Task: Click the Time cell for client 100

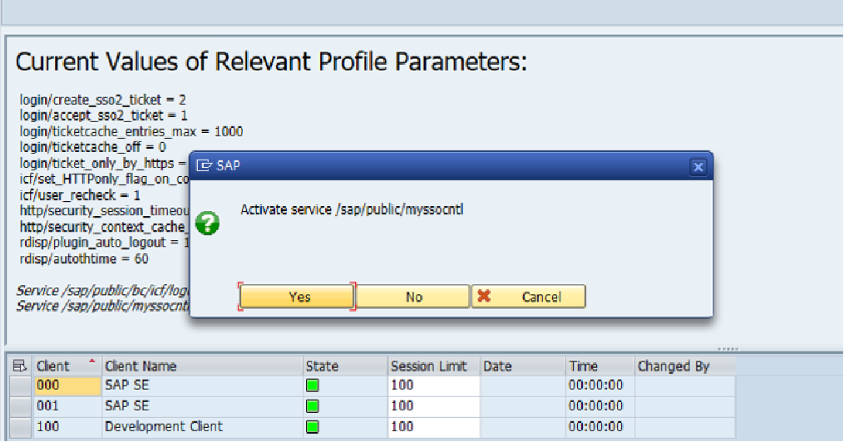Action: coord(600,427)
